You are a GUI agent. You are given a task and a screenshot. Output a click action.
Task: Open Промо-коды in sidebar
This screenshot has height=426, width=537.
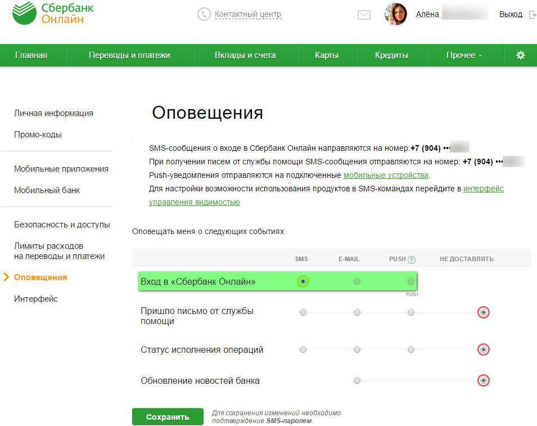pos(38,134)
